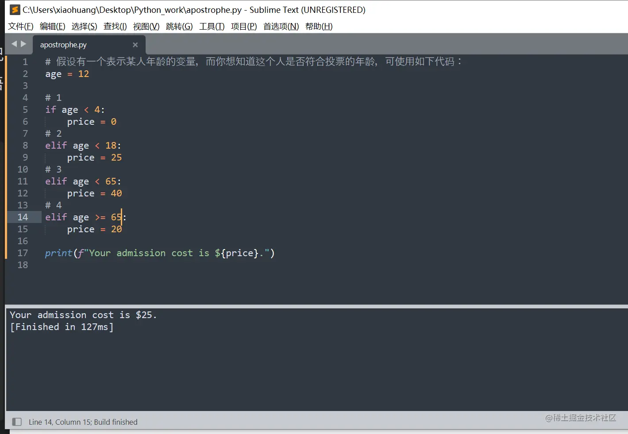Viewport: 628px width, 434px height.
Task: Click line number 14 in gutter
Action: [23, 217]
